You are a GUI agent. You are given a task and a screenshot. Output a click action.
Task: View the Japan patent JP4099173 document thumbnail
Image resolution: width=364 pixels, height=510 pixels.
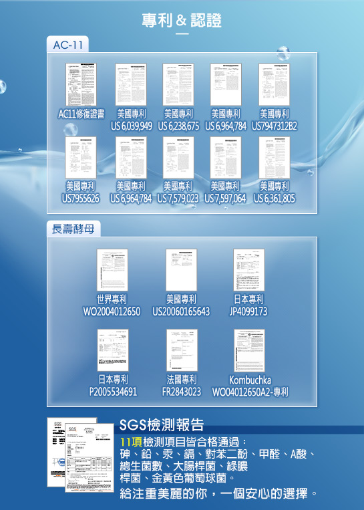click(x=249, y=270)
